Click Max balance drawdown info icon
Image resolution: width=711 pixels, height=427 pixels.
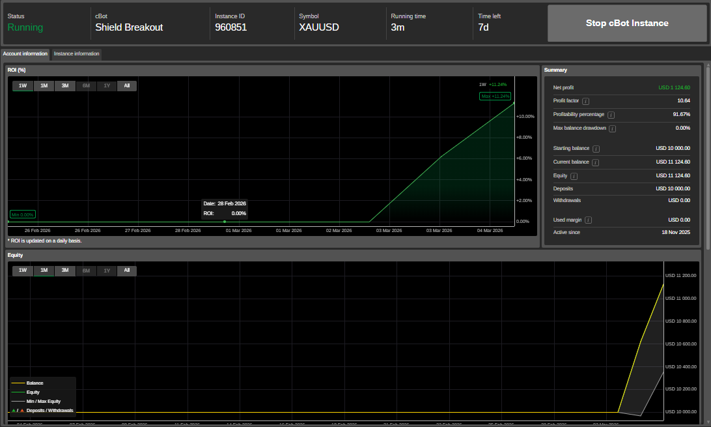coord(613,128)
